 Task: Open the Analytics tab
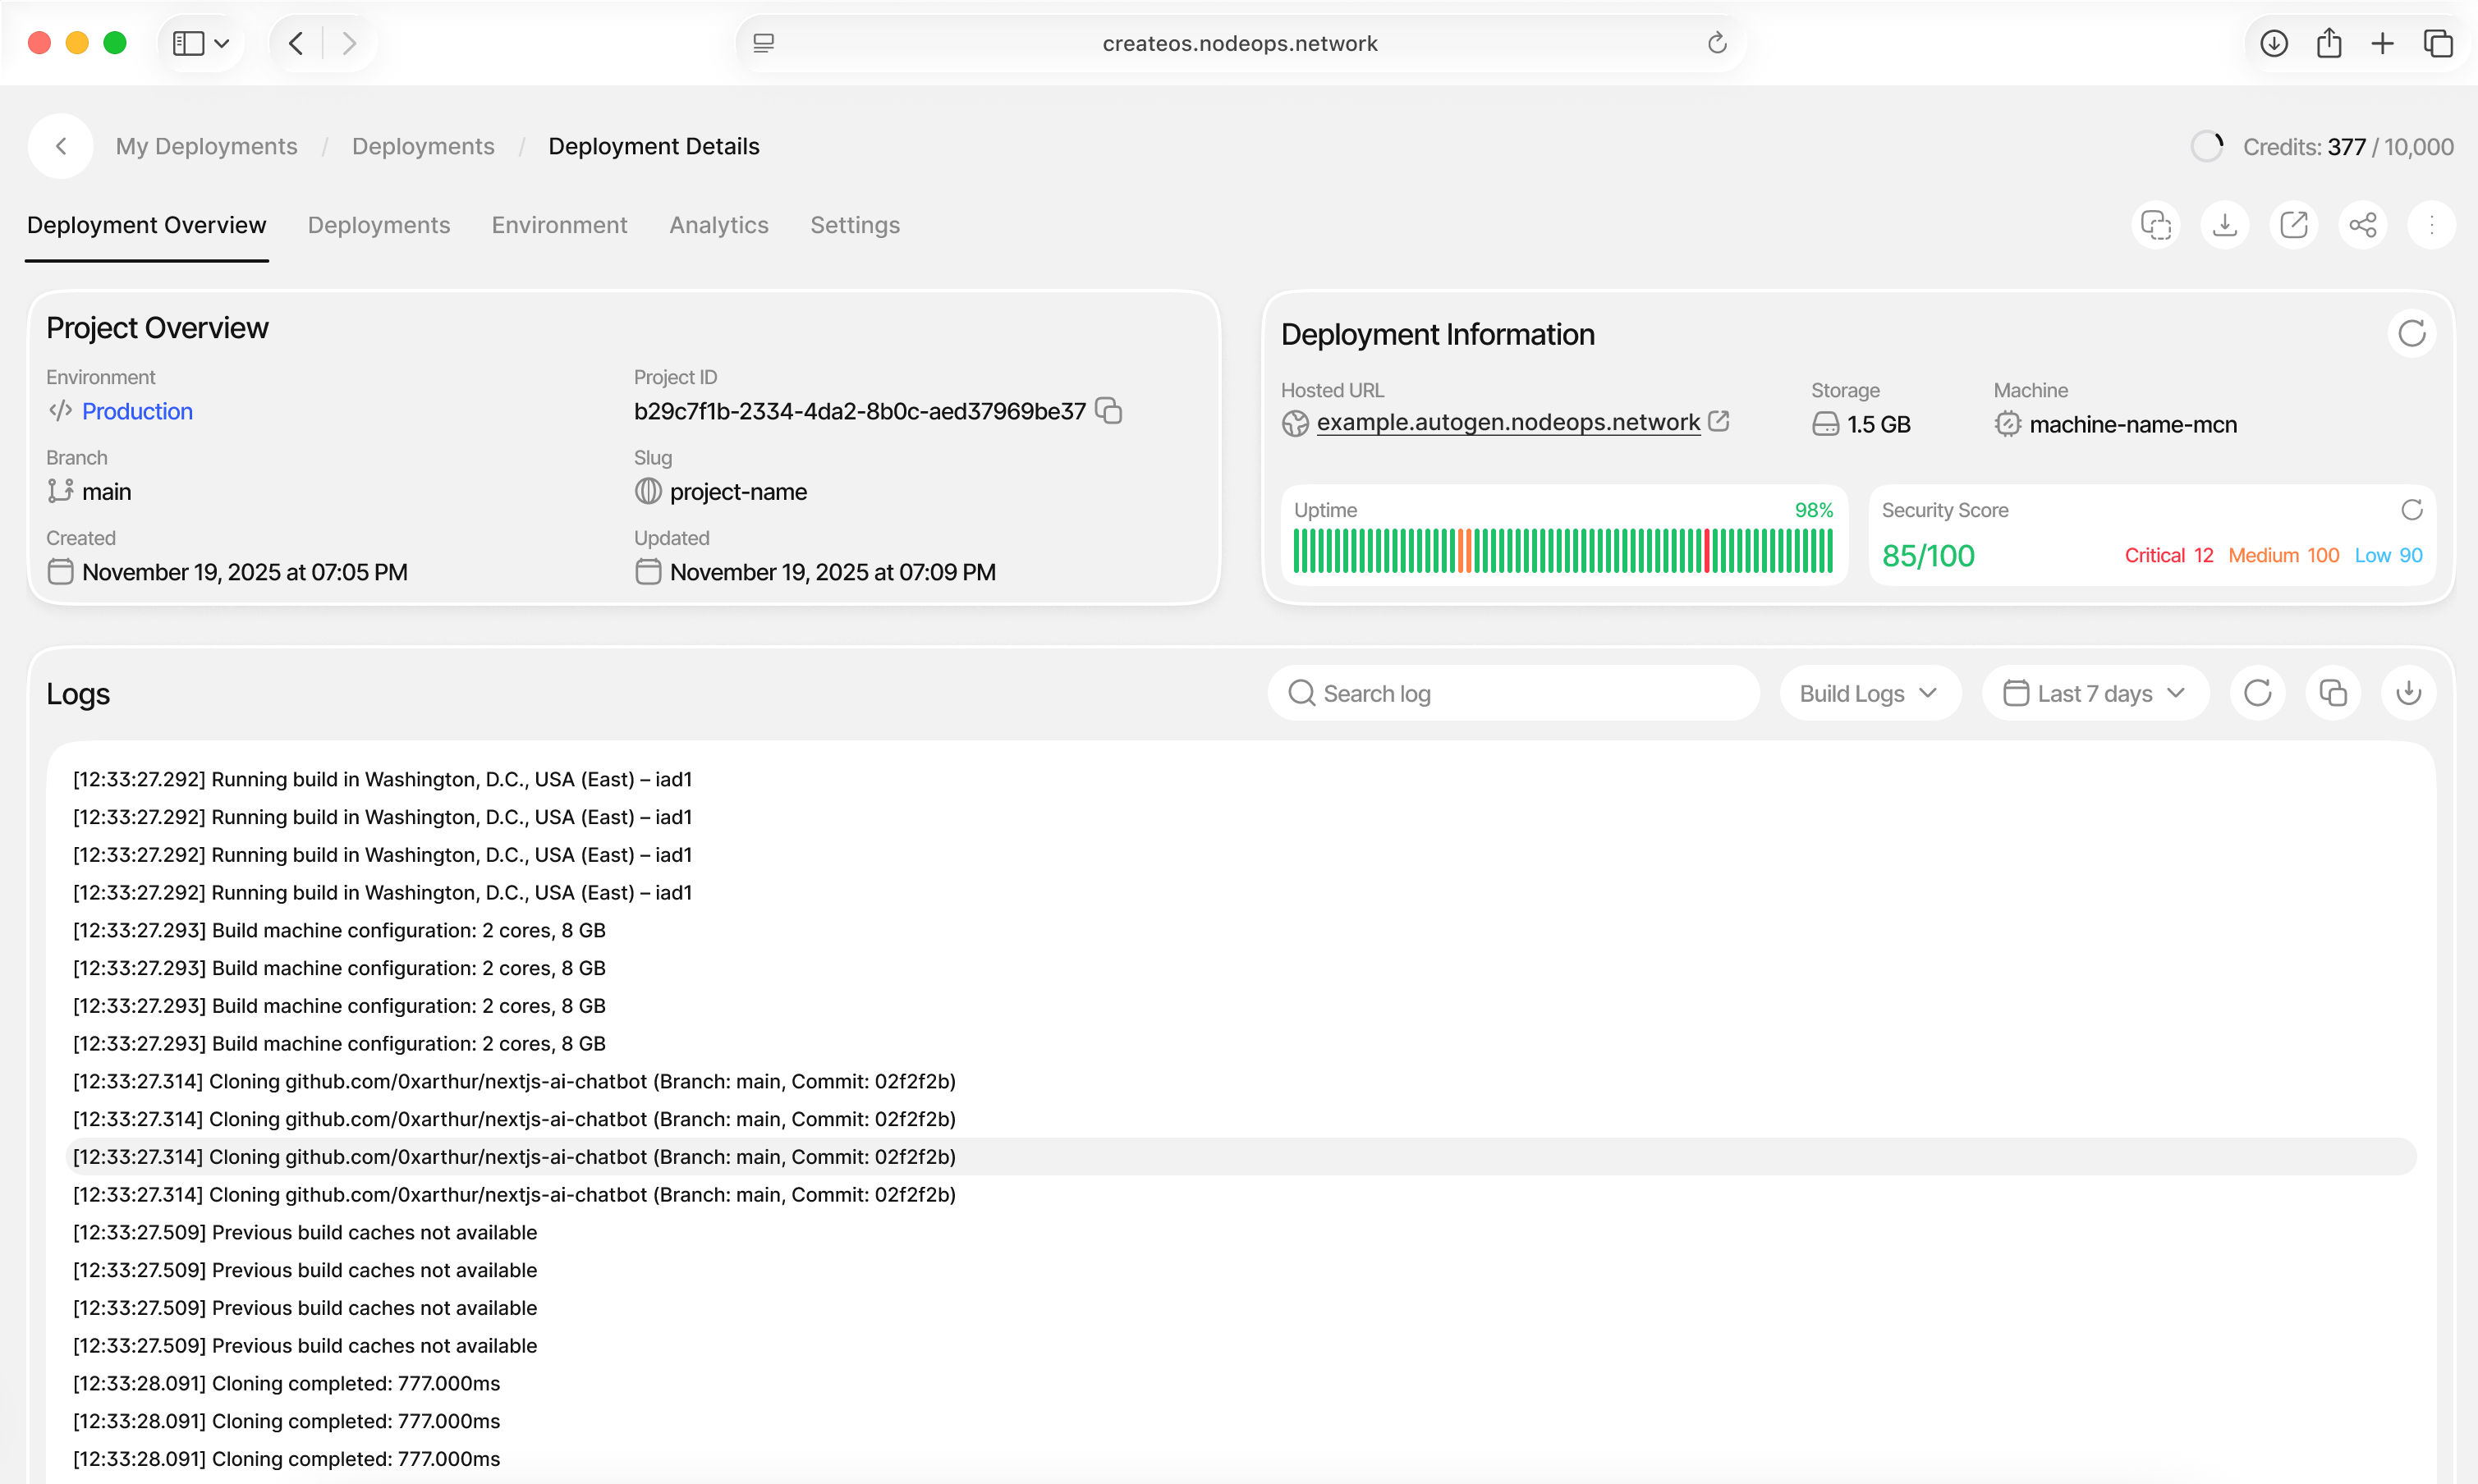point(718,225)
